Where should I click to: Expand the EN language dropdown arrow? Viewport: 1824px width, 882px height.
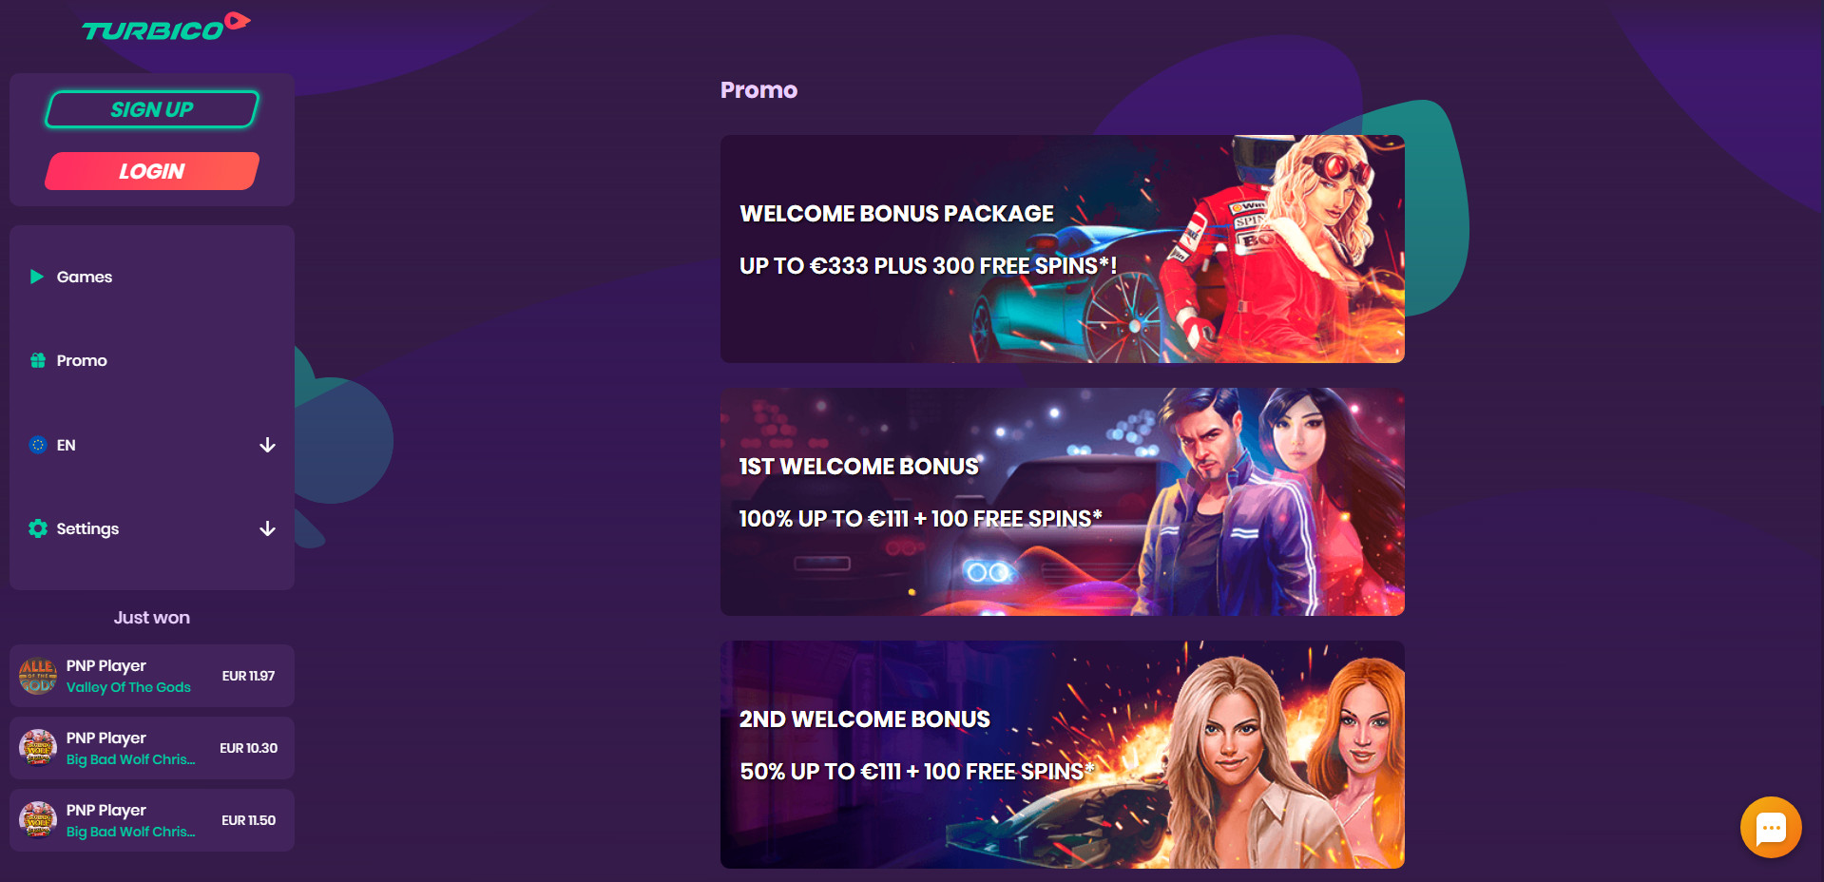click(x=268, y=445)
